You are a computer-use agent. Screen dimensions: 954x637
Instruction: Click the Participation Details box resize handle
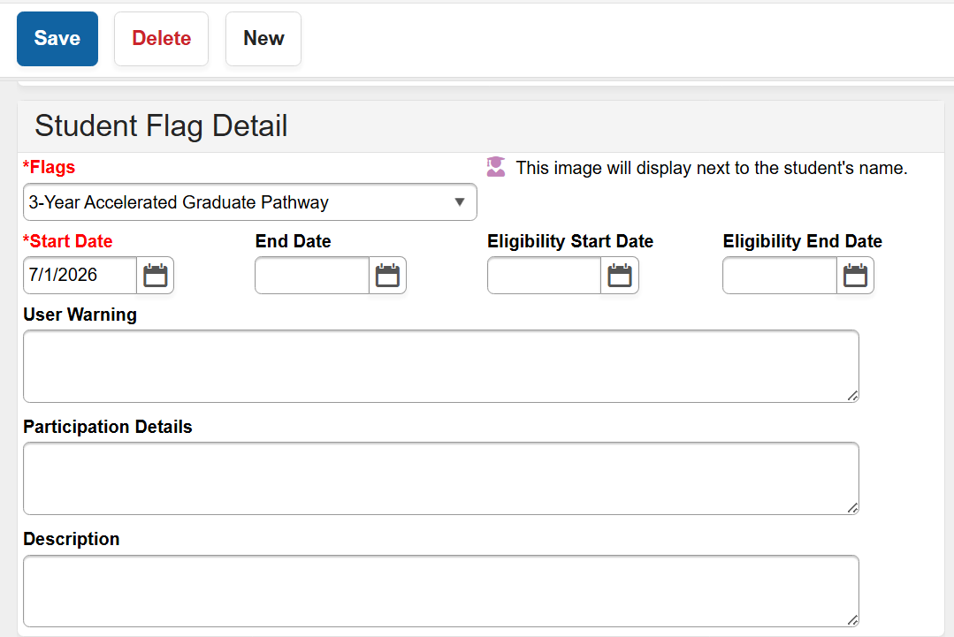[852, 508]
